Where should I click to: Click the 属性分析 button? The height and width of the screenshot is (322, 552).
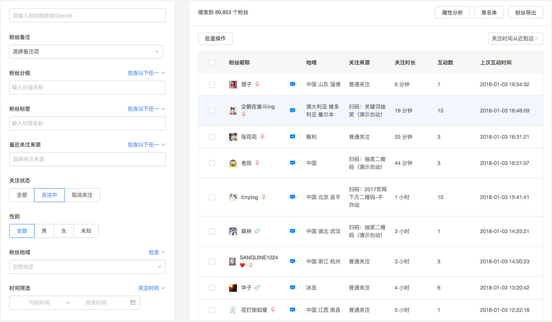(x=452, y=13)
